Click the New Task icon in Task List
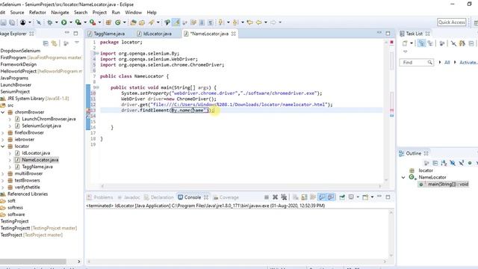The width and height of the screenshot is (478, 269). click(405, 43)
